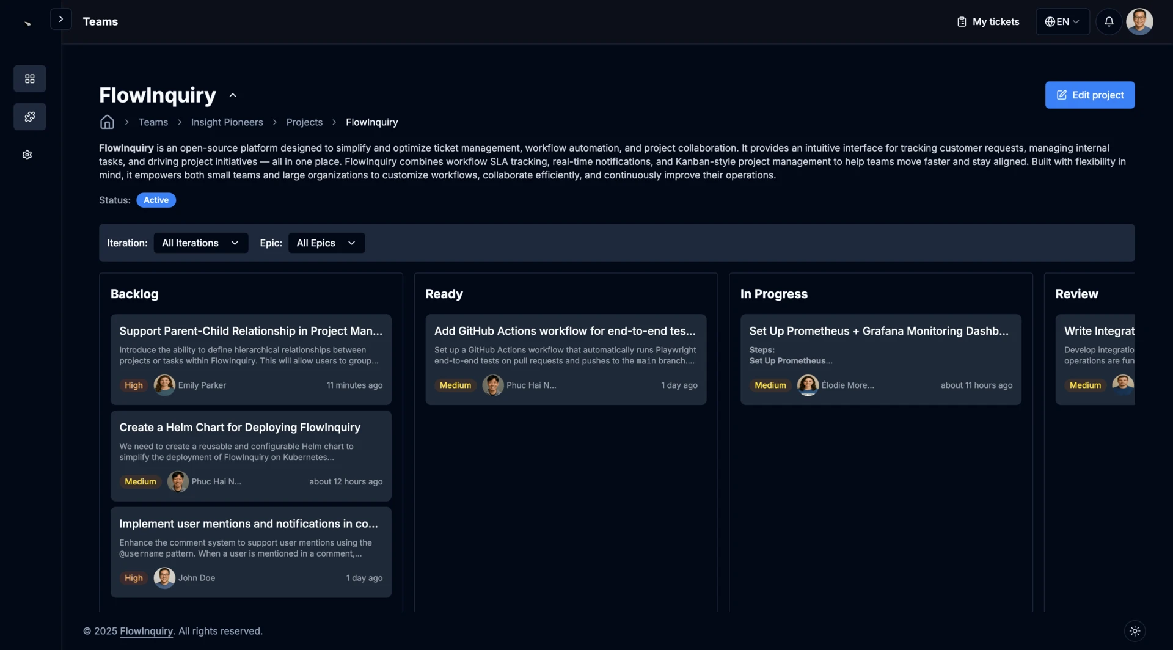
Task: Toggle light mode with the sun icon
Action: [1135, 631]
